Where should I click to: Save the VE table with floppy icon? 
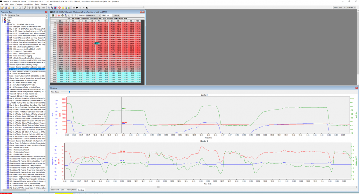(x=53, y=15)
